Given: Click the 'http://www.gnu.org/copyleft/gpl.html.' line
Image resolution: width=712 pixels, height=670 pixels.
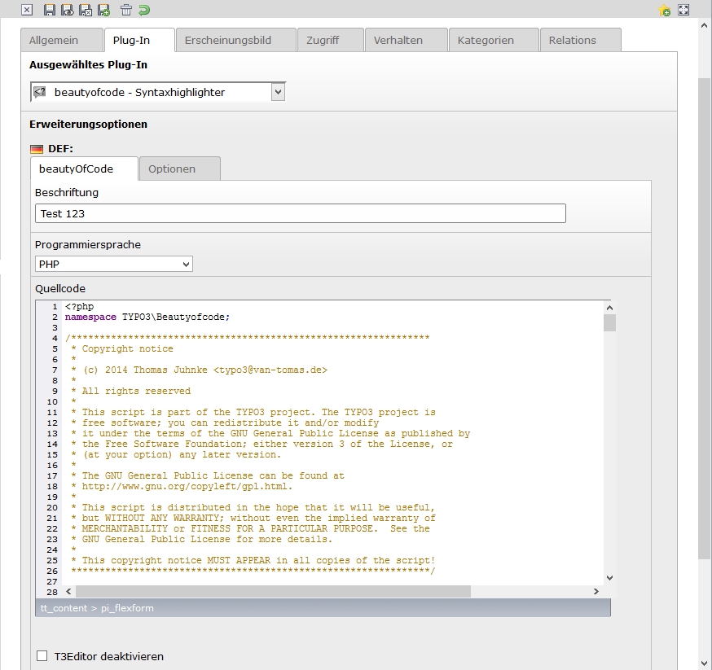Looking at the screenshot, I should pyautogui.click(x=182, y=486).
